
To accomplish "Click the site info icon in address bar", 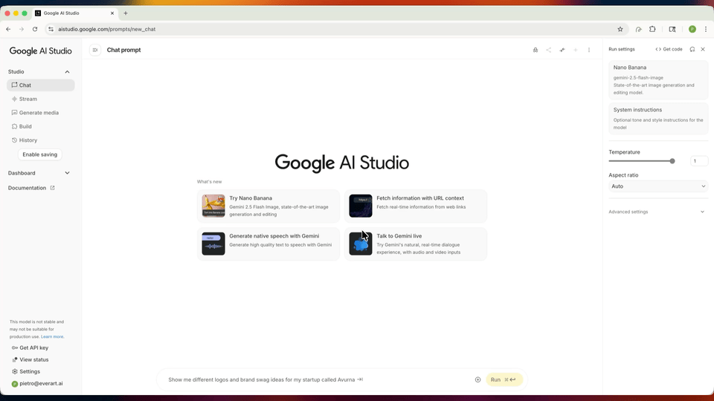I will click(51, 29).
